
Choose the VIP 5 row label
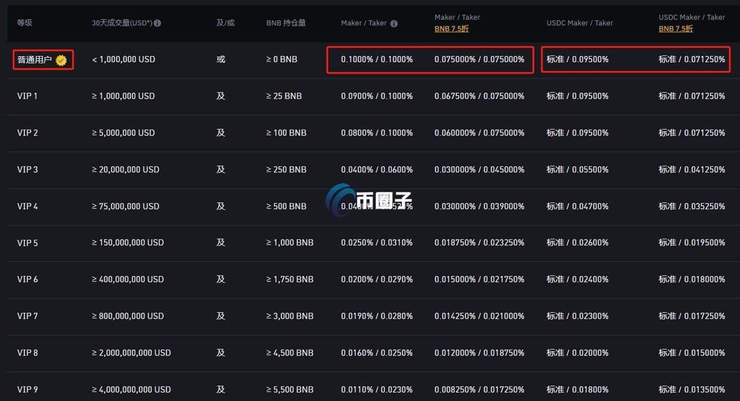27,243
